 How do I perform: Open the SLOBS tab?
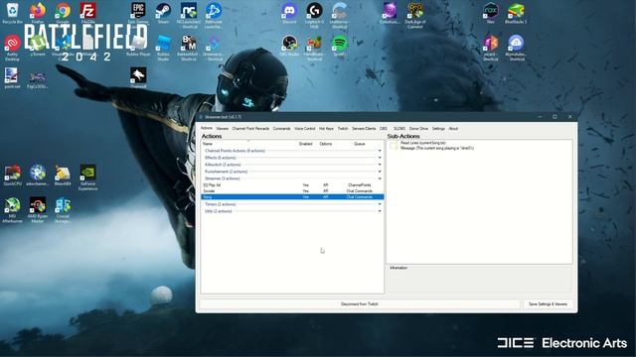(x=399, y=128)
